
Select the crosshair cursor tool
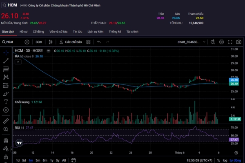(6, 53)
